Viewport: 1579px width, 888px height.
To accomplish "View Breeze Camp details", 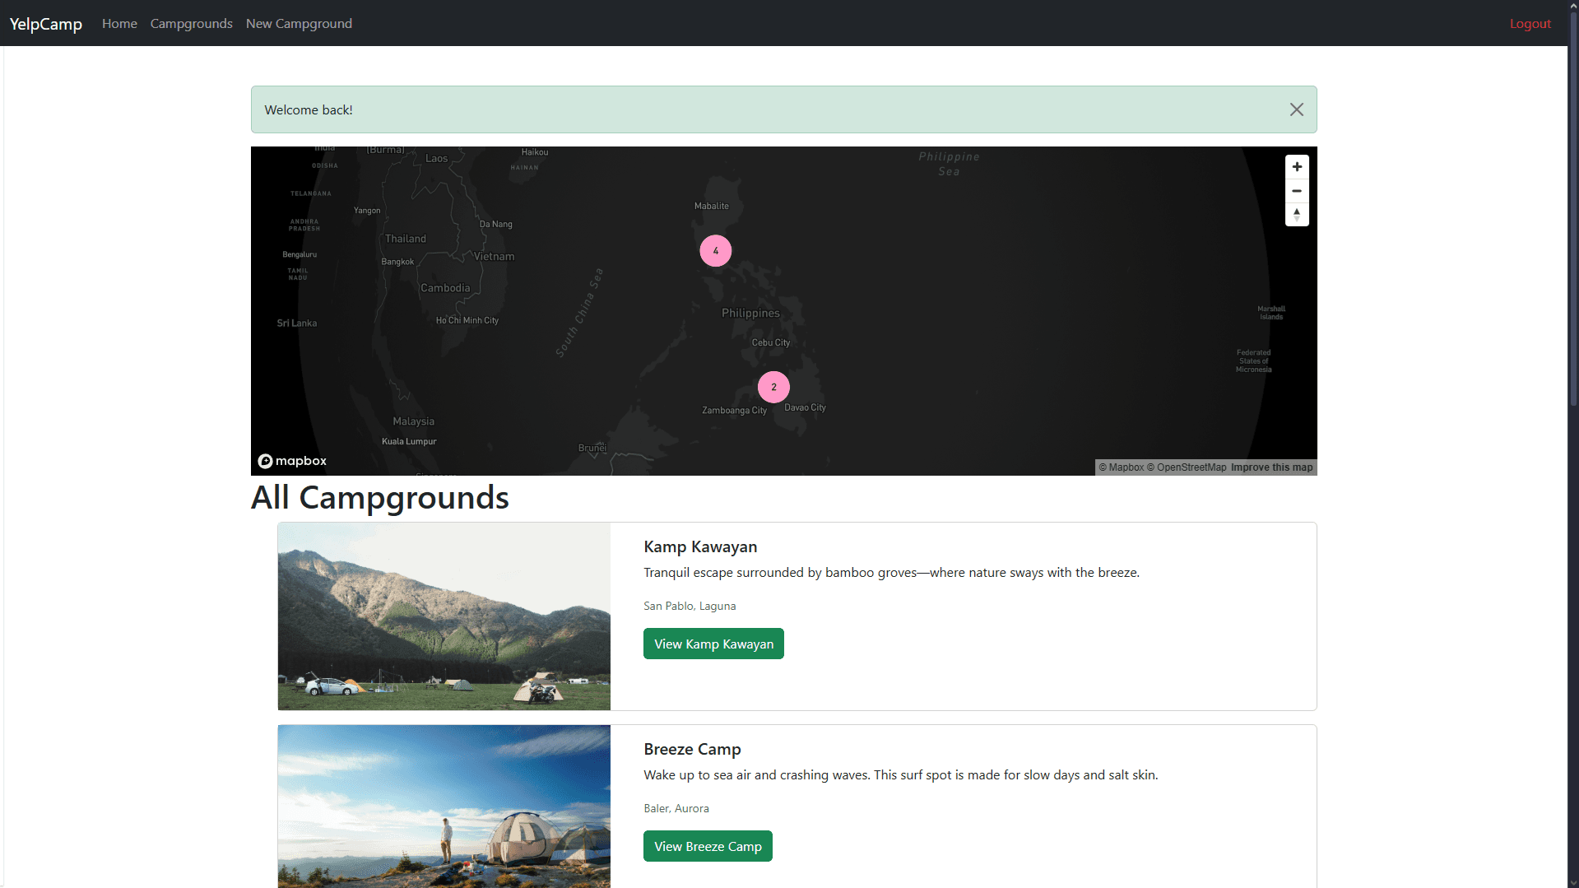I will click(x=708, y=846).
